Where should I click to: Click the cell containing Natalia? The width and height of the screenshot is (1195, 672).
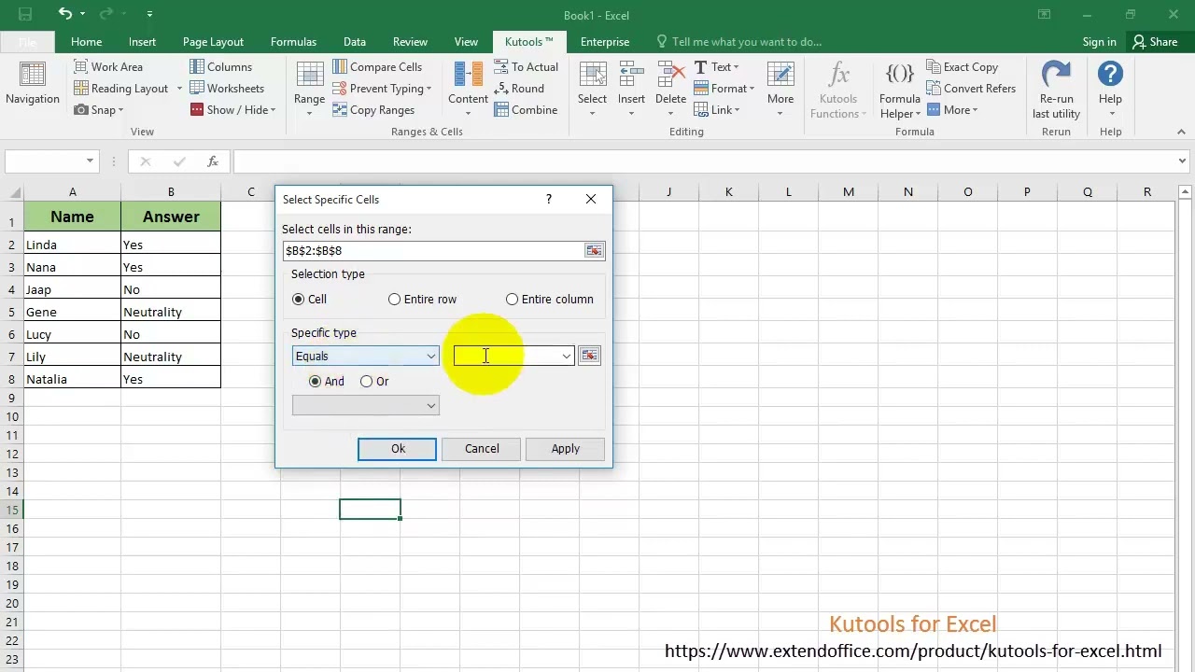click(x=72, y=379)
